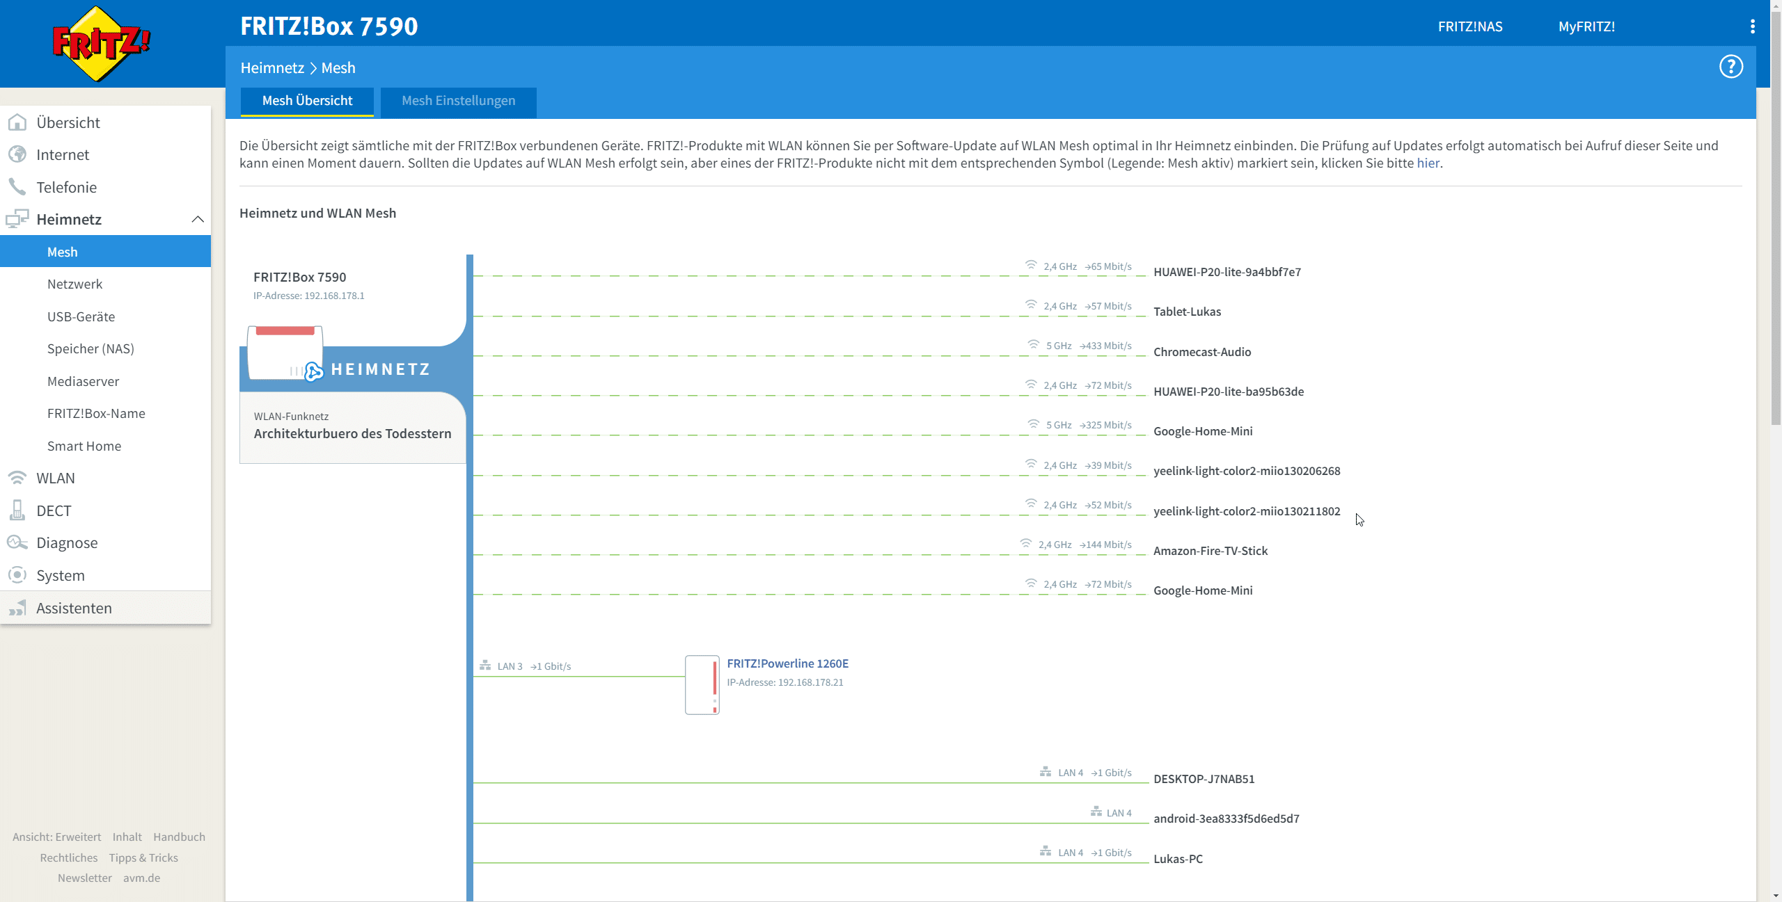1782x902 pixels.
Task: Click the 'hier' link in the description
Action: click(1428, 163)
